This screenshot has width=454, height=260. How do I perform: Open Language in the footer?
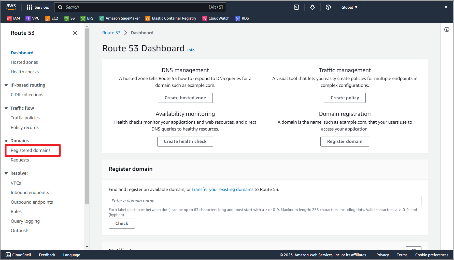tap(72, 255)
